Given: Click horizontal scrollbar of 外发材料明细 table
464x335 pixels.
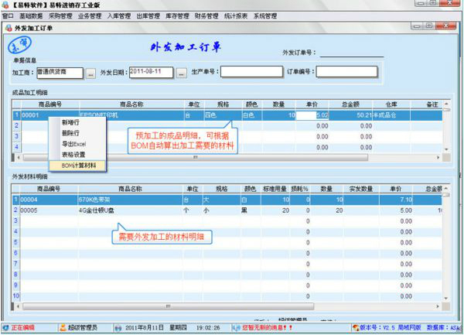Looking at the screenshot, I should [x=168, y=306].
